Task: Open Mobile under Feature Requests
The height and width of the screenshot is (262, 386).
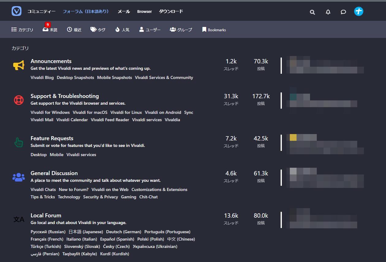Action: (x=57, y=155)
